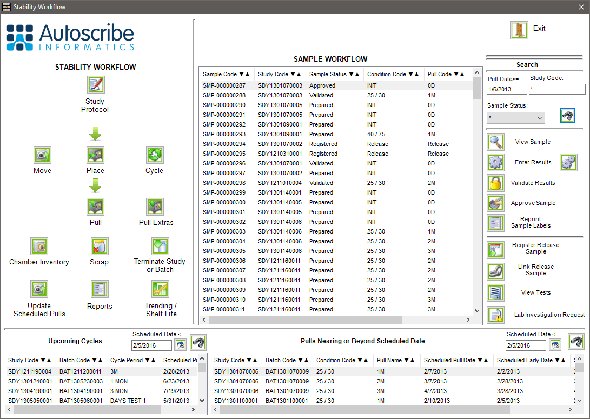Open calendar picker for Upcoming Cycles date
The width and height of the screenshot is (590, 419).
(x=180, y=345)
